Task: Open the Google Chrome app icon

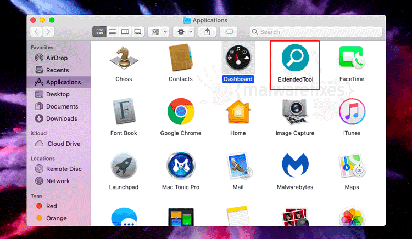Action: [x=181, y=111]
